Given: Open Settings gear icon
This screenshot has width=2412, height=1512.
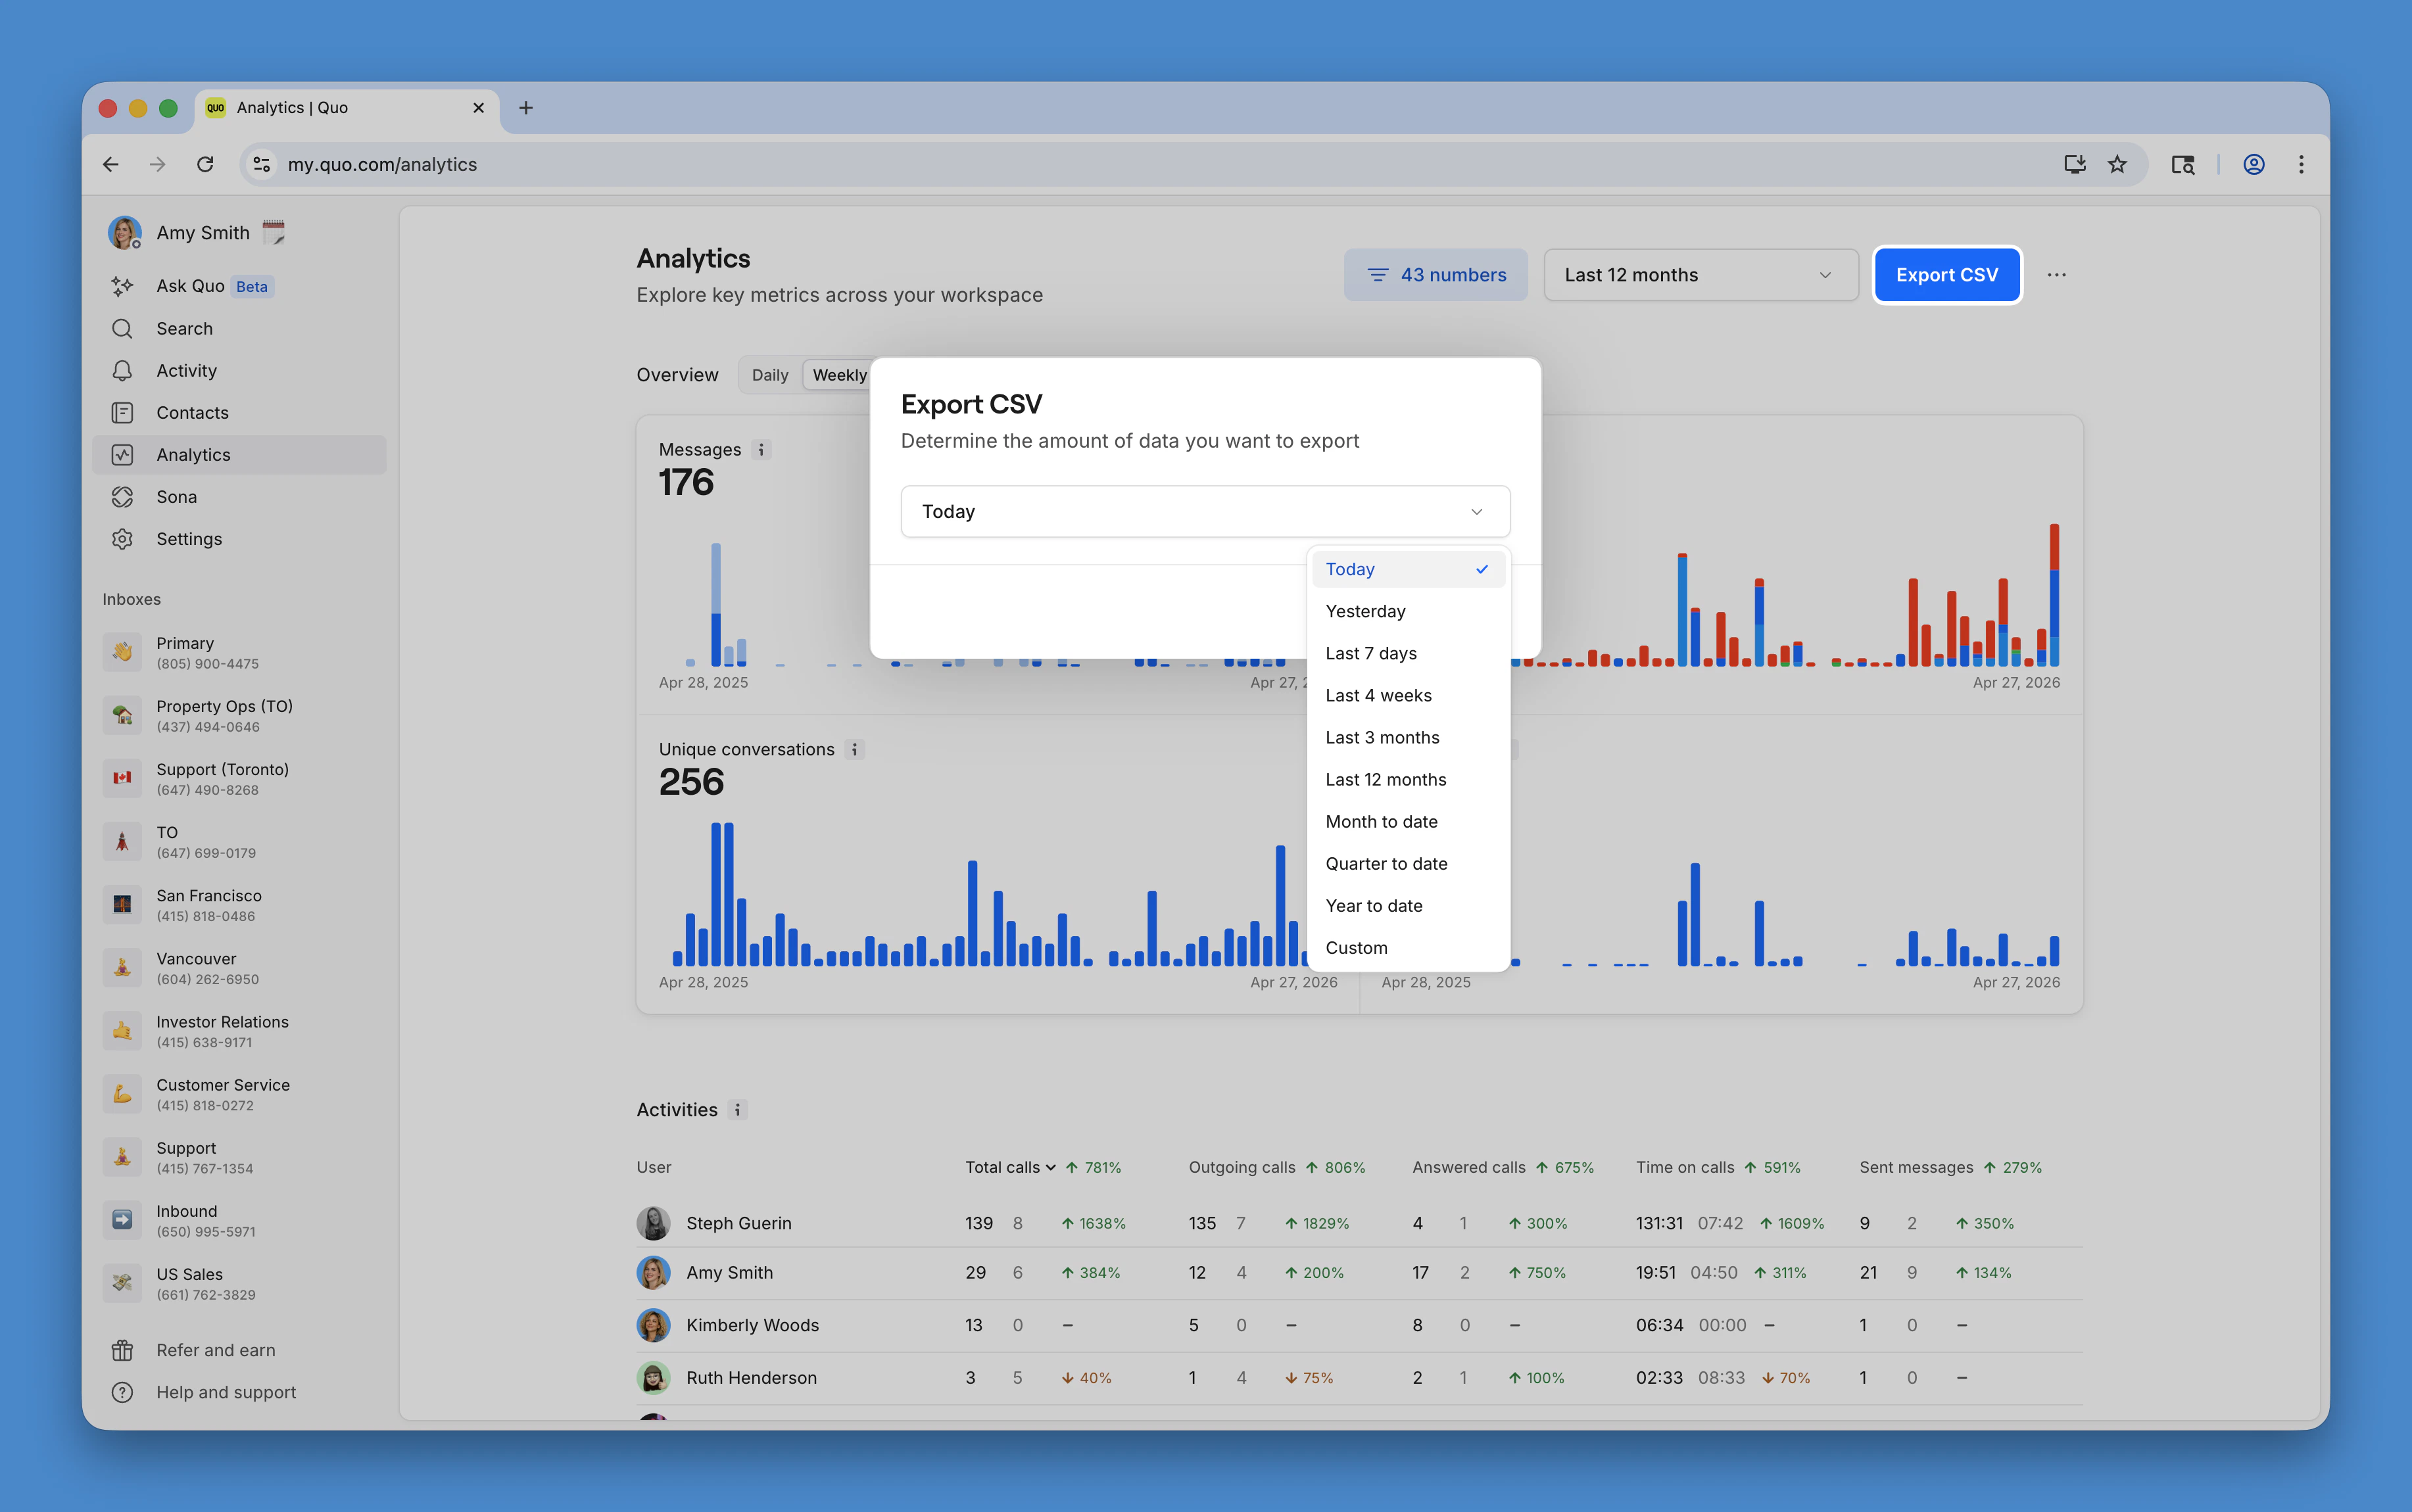Looking at the screenshot, I should [122, 539].
